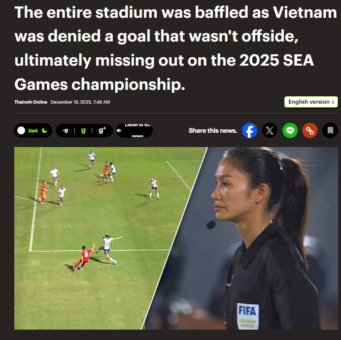Decrease the font size with -g
This screenshot has width=341, height=340.
tap(65, 130)
